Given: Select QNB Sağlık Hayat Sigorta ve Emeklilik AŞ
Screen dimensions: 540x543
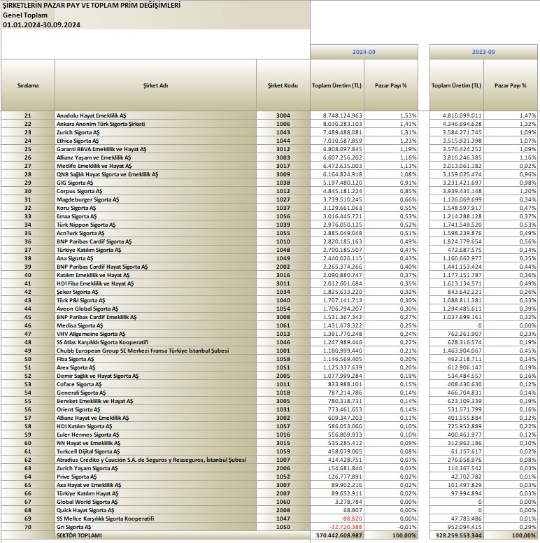Looking at the screenshot, I should pos(155,174).
